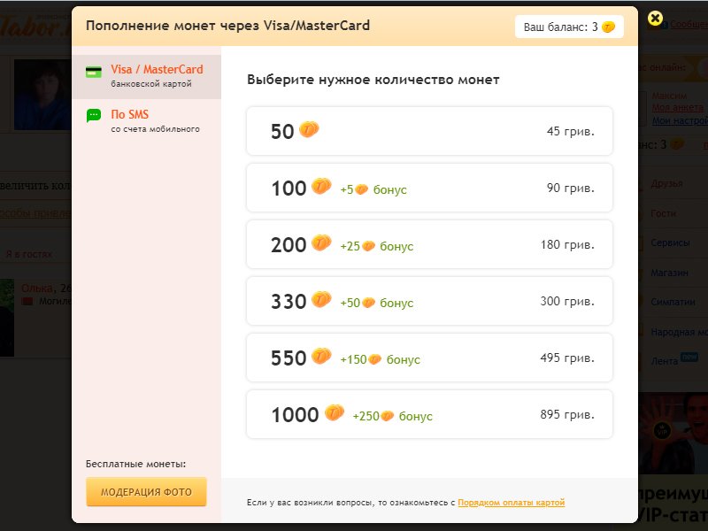Viewport: 708px width, 531px height.
Task: Choose the 330 coins package for 300 грив.
Action: click(x=429, y=301)
